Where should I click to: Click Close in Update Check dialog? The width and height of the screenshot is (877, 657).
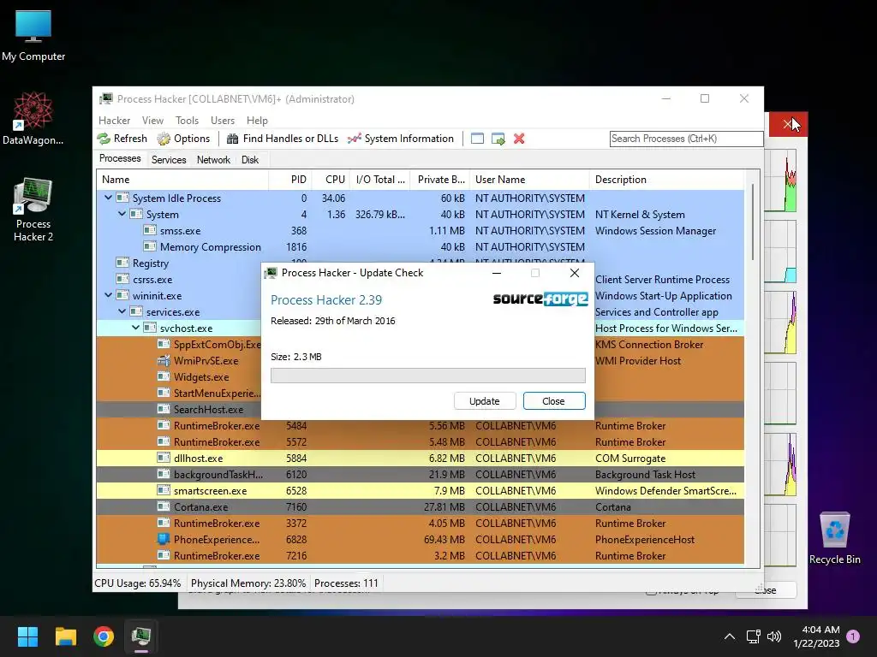point(554,401)
